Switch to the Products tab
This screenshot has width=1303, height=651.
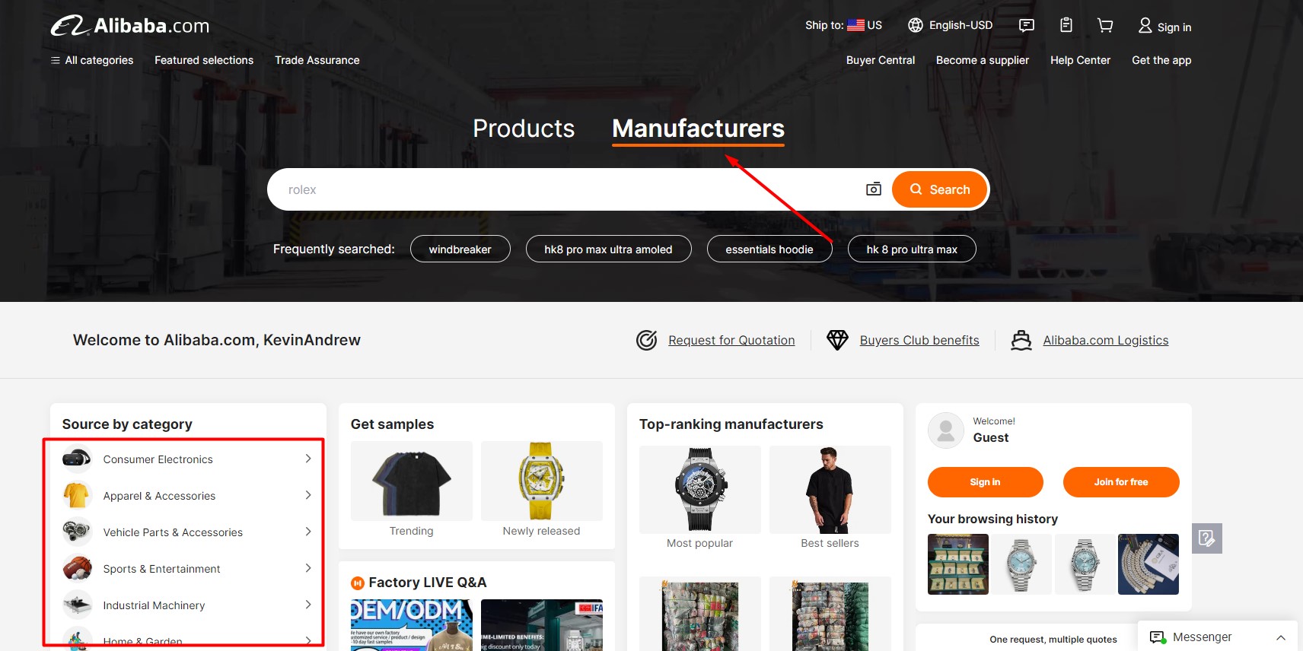pyautogui.click(x=524, y=129)
